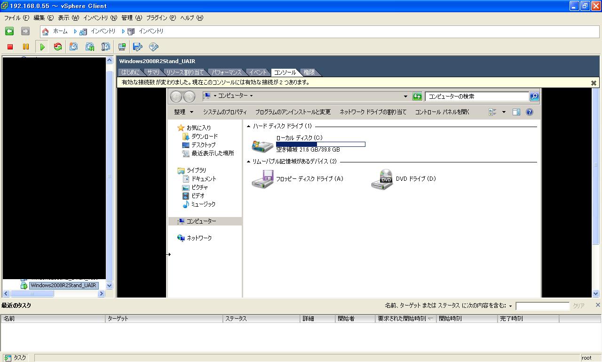Close the Recent Tasks panel
602x362 pixels.
pos(598,305)
